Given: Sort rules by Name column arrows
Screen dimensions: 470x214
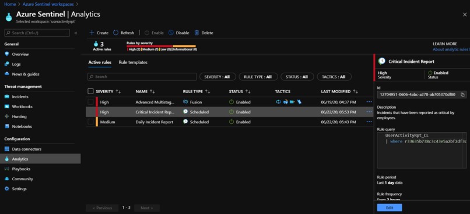Looking at the screenshot, I should [x=152, y=91].
